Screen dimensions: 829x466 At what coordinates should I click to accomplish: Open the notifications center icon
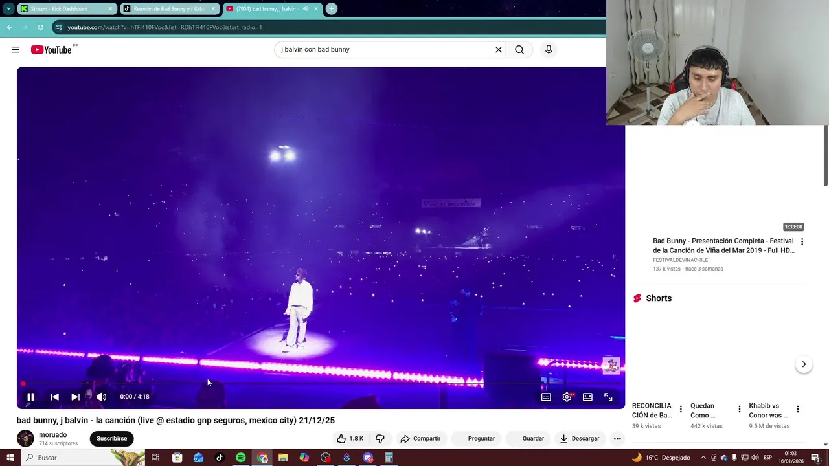815,458
